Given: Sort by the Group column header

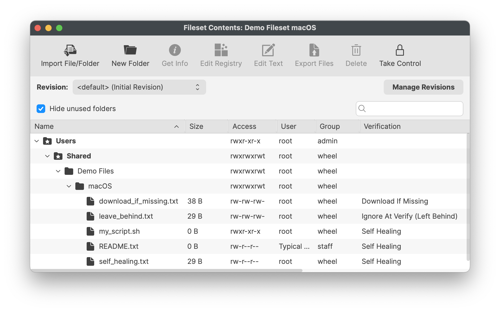Looking at the screenshot, I should pyautogui.click(x=337, y=126).
